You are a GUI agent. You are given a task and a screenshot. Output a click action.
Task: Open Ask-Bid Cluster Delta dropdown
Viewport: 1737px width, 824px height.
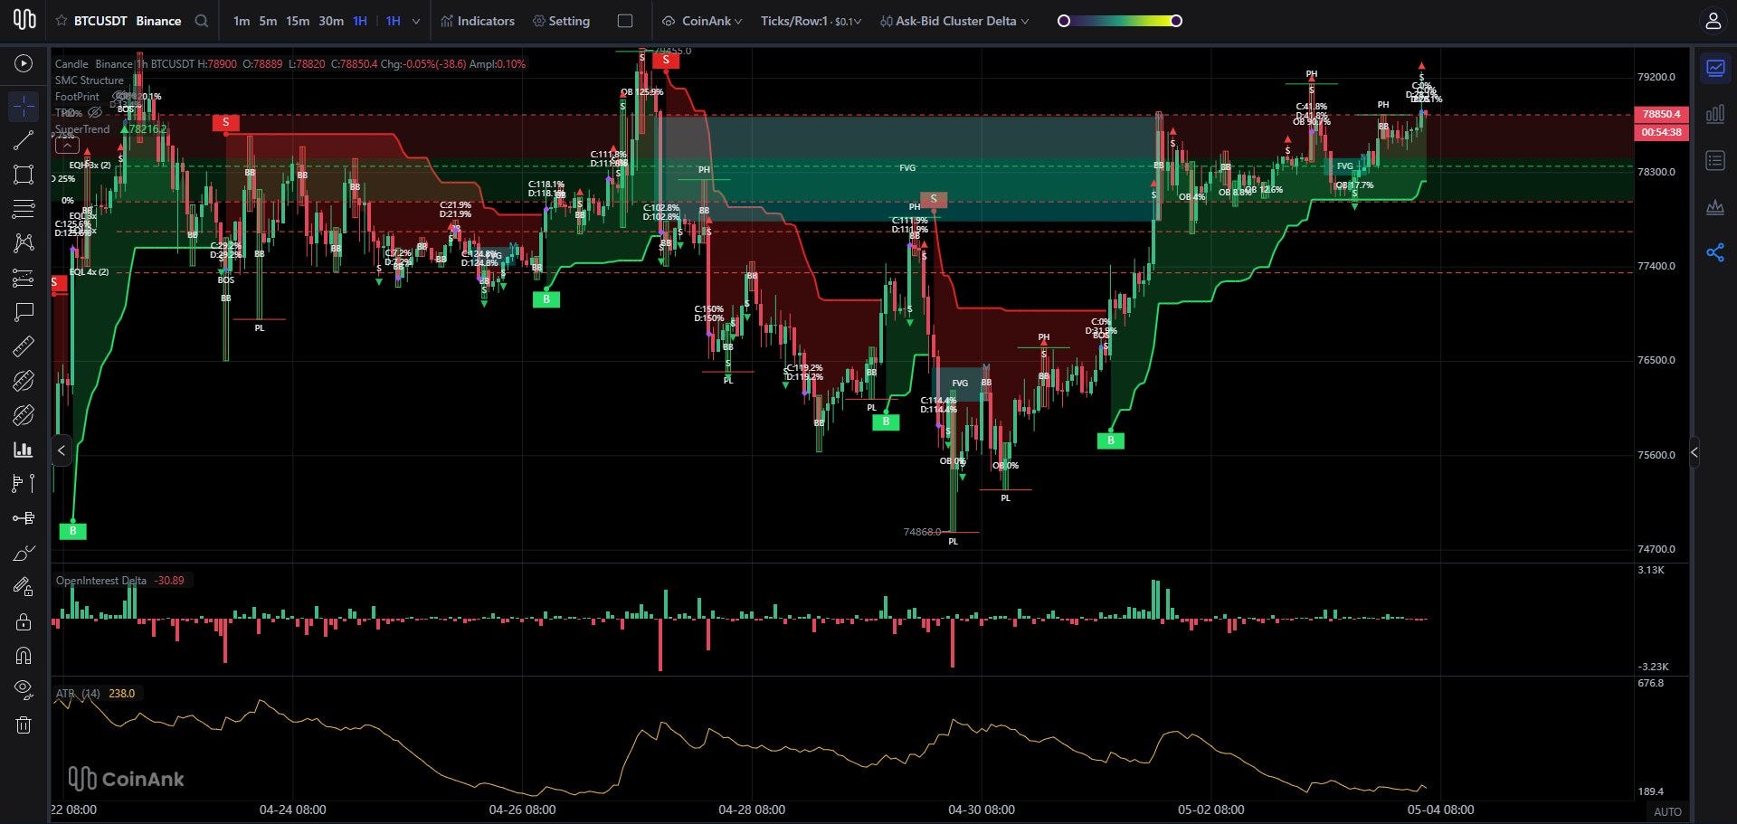954,21
